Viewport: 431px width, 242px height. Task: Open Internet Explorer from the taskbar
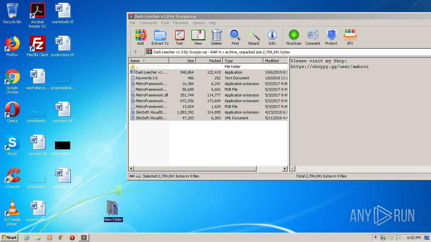pyautogui.click(x=27, y=238)
